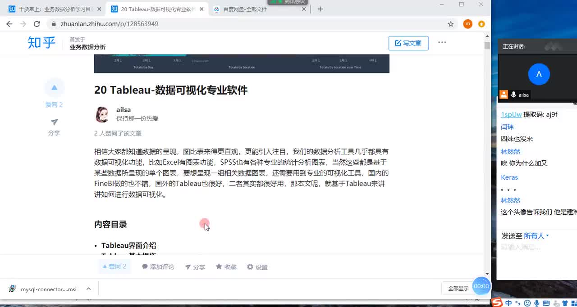Open the 业务数据分析 column link

point(87,47)
